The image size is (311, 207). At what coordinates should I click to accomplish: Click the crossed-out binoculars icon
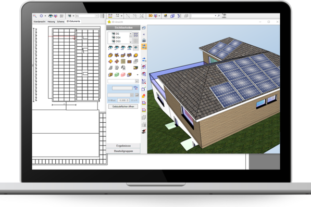coord(144,132)
